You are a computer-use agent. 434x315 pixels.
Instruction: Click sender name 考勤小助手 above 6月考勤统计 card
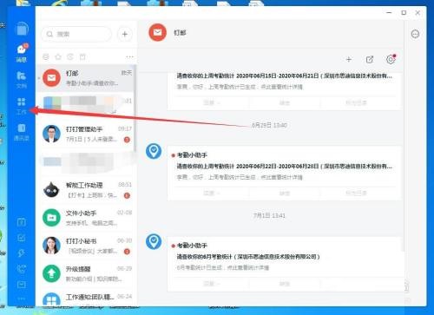click(x=192, y=246)
